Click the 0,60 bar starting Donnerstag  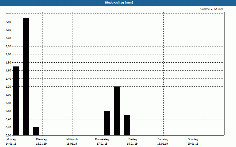pos(107,123)
